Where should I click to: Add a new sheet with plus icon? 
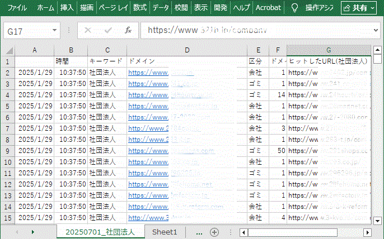click(x=214, y=232)
